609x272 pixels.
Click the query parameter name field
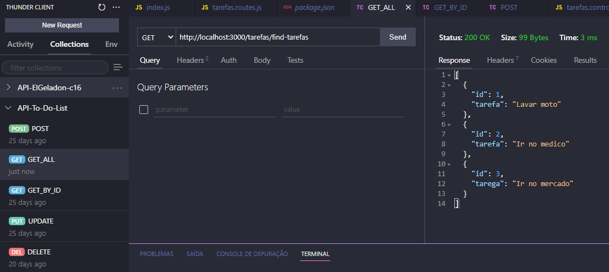pyautogui.click(x=214, y=110)
